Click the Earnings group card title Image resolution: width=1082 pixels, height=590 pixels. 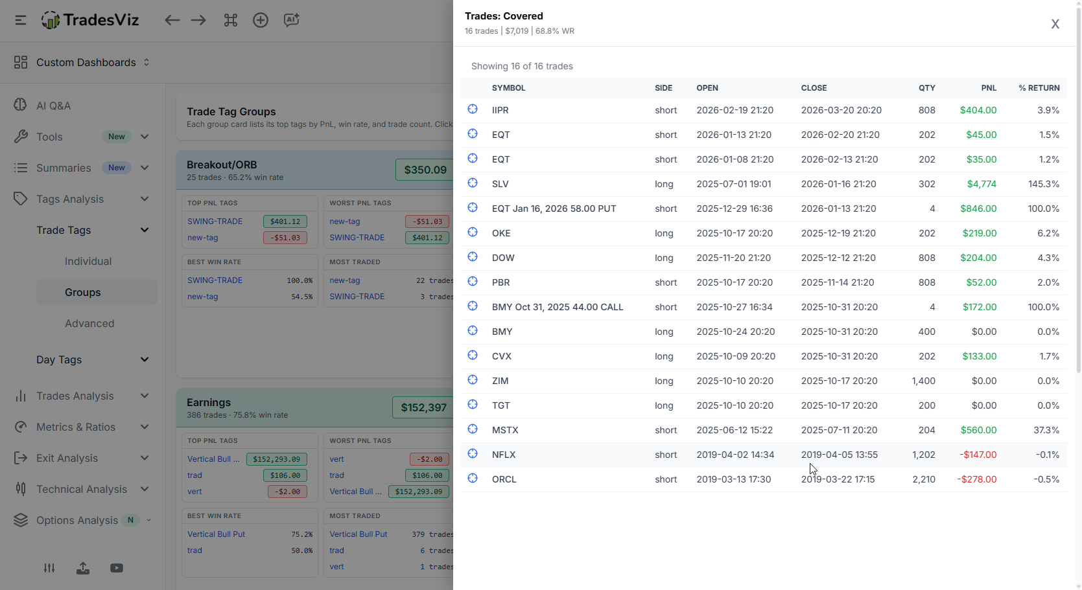[209, 402]
